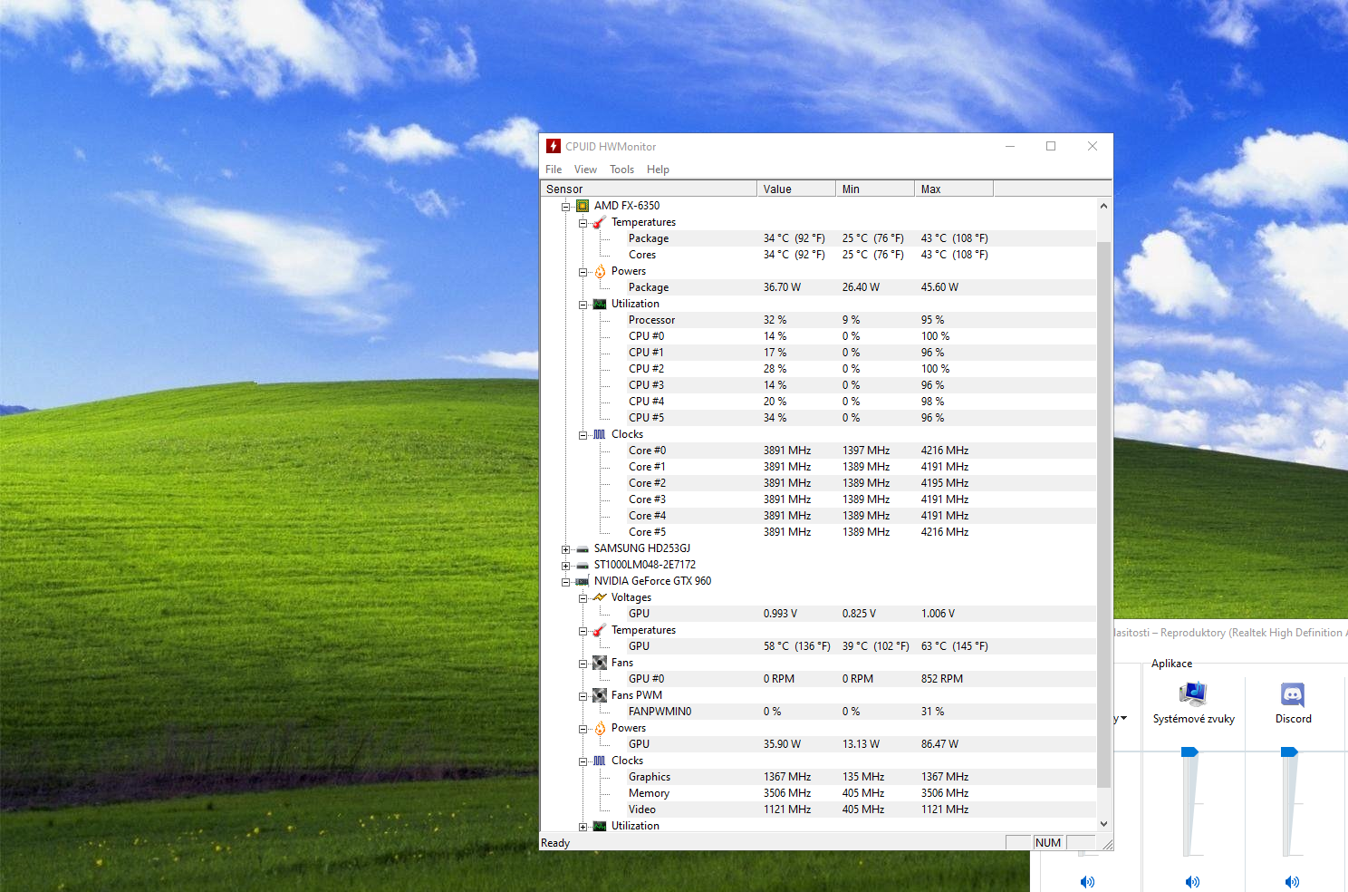Viewport: 1348px width, 892px height.
Task: Expand the SAMSUNG HD253GJ tree node
Action: tap(566, 549)
